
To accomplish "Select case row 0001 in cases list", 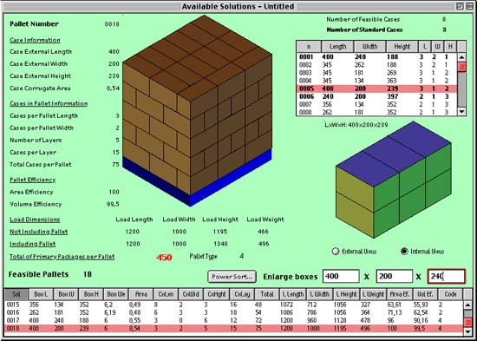I will coord(376,57).
